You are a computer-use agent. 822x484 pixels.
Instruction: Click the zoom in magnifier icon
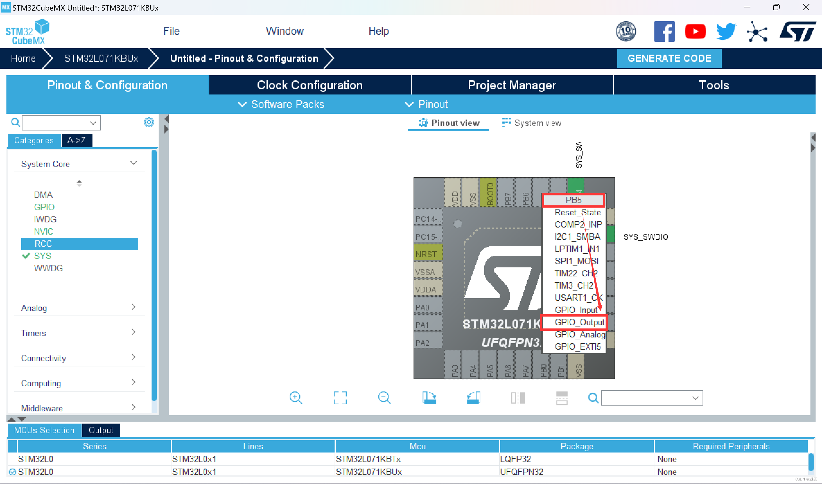[295, 398]
